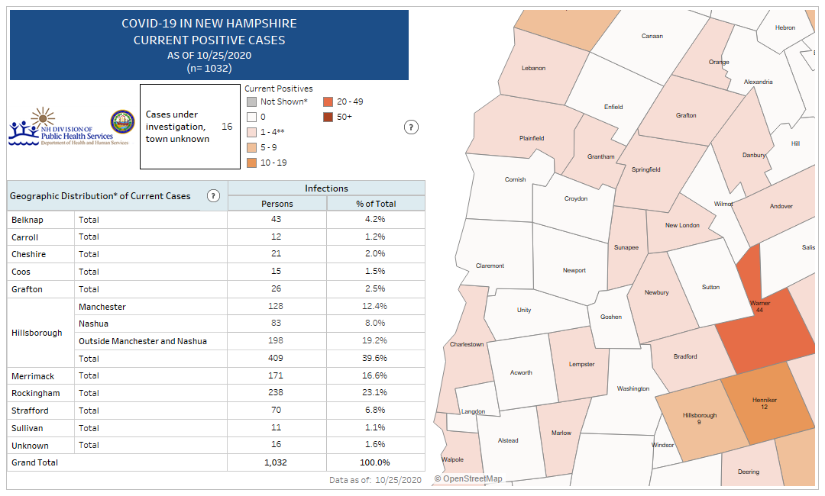
Task: Click the help icon beside the legend
Action: [x=410, y=127]
